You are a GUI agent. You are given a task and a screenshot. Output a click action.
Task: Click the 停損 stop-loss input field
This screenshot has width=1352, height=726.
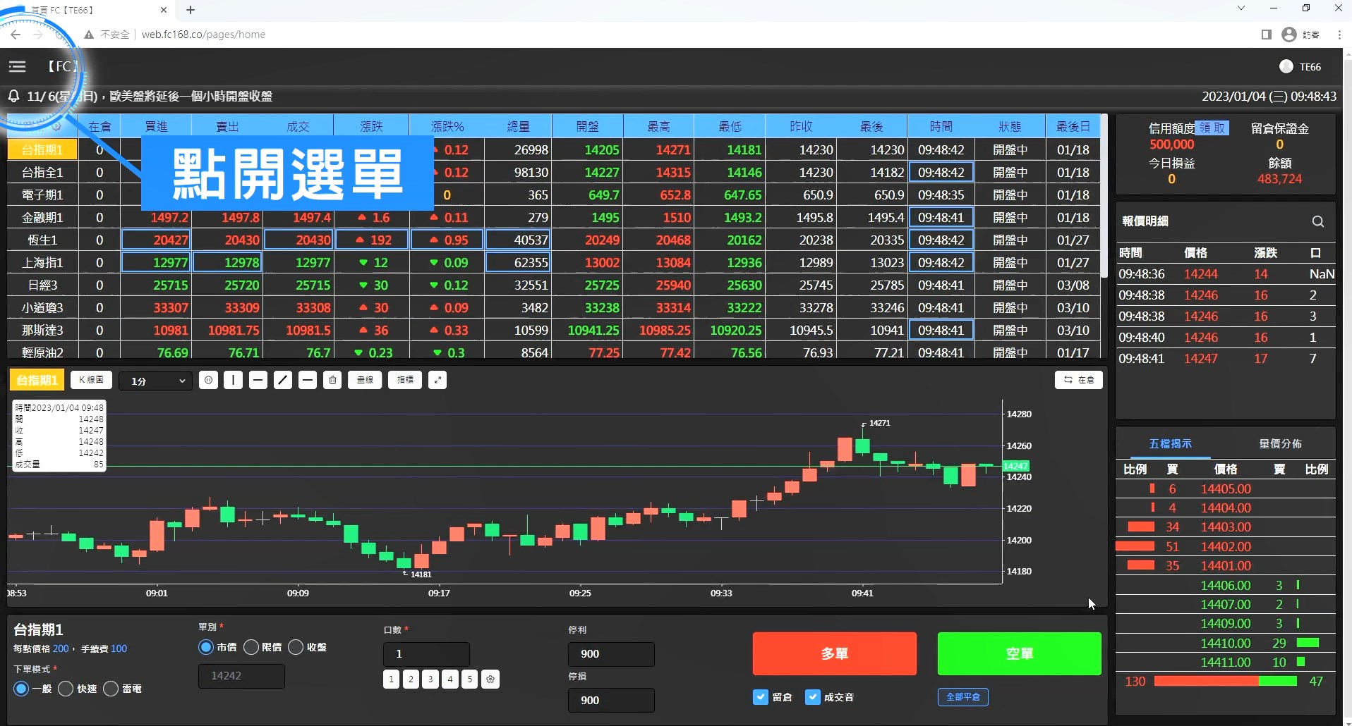(x=611, y=700)
